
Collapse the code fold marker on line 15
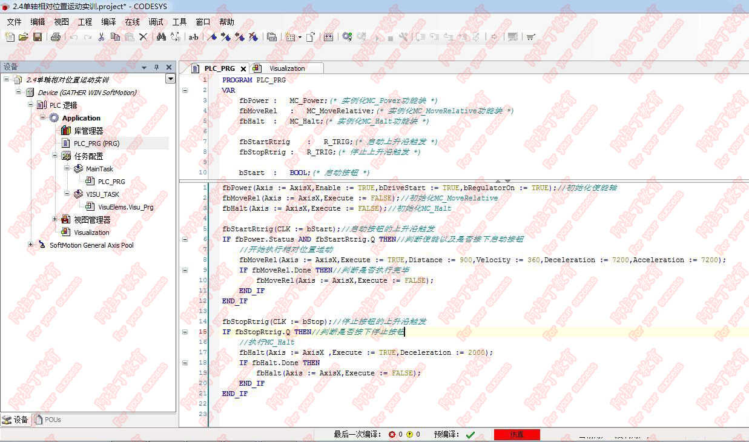point(186,332)
